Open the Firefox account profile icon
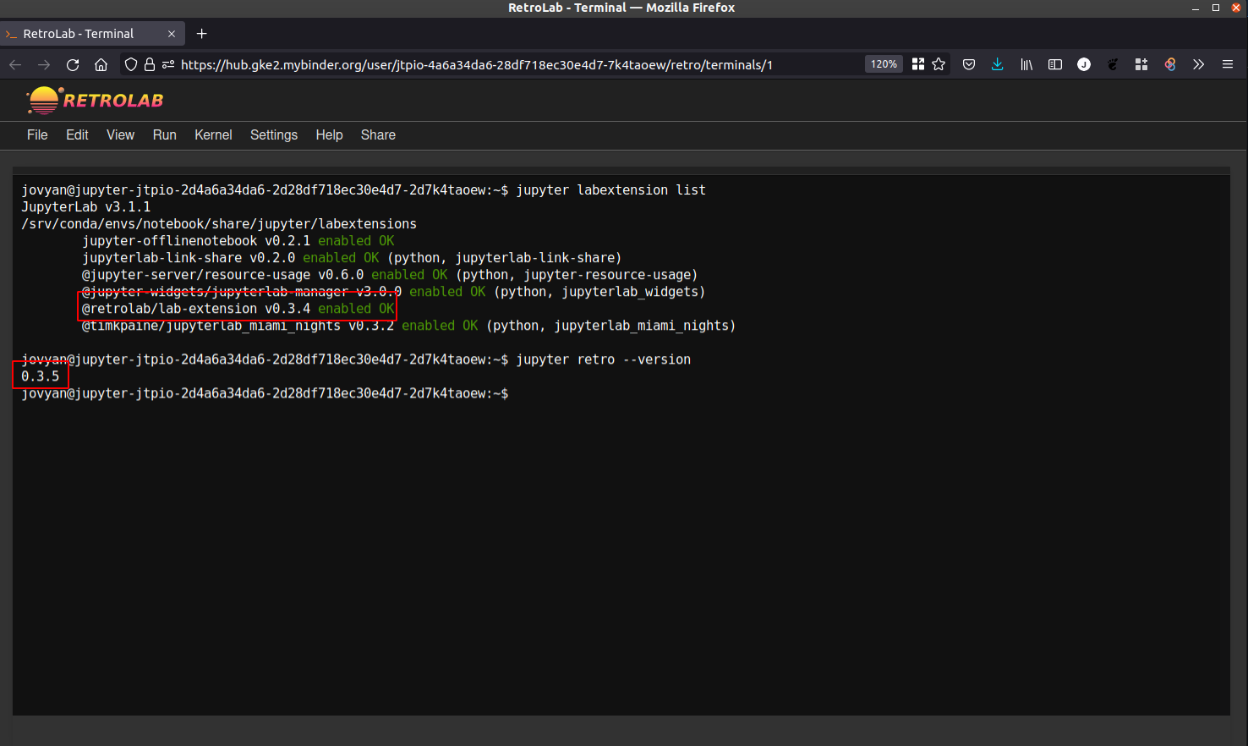The width and height of the screenshot is (1248, 746). pos(1083,64)
